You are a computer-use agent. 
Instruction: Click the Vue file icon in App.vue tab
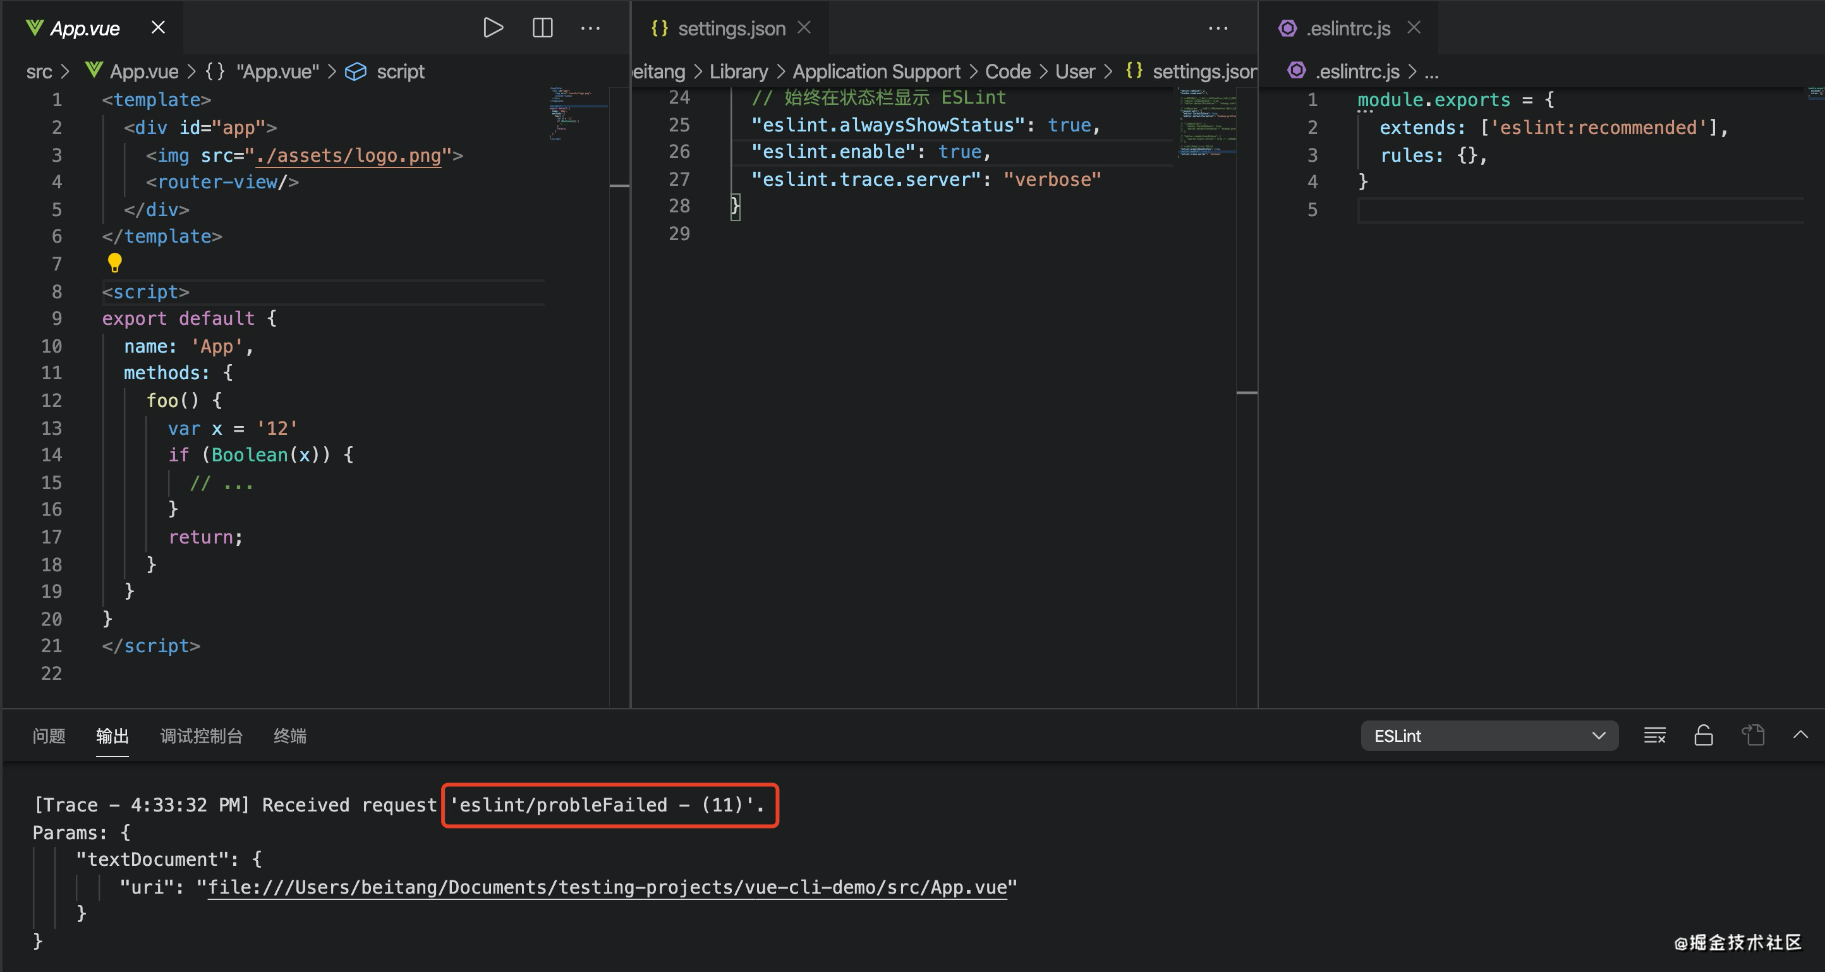pyautogui.click(x=34, y=28)
